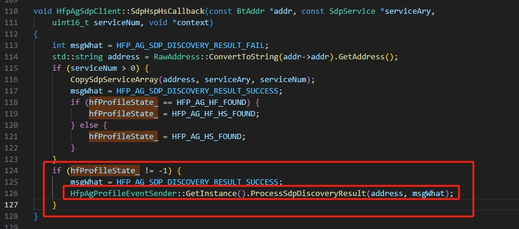519x229 pixels.
Task: Place the cursor on the uint16_t type
Action: (x=71, y=23)
